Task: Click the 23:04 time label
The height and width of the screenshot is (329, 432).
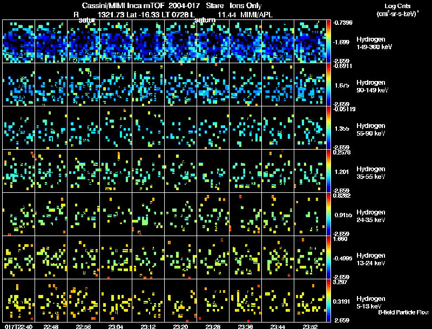Action: pyautogui.click(x=116, y=326)
